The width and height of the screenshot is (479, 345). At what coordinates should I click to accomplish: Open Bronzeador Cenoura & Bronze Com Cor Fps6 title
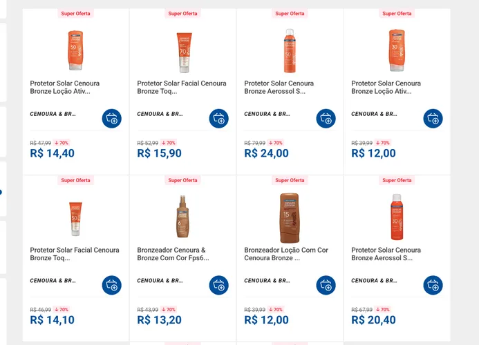tap(173, 254)
